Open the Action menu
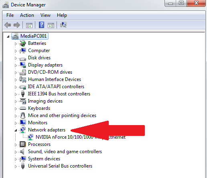Screen dimensions: 207x178 tap(27, 15)
